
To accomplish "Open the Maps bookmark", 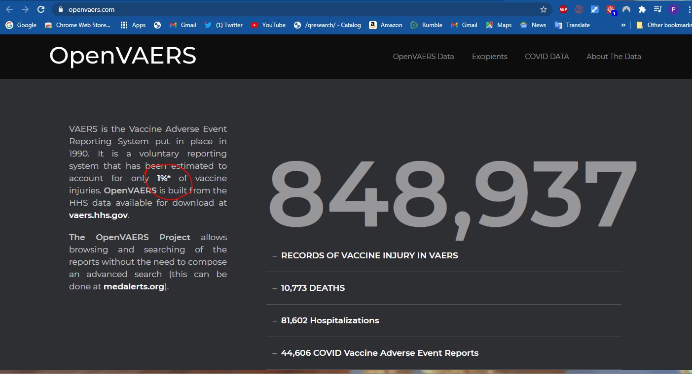I will pyautogui.click(x=499, y=25).
